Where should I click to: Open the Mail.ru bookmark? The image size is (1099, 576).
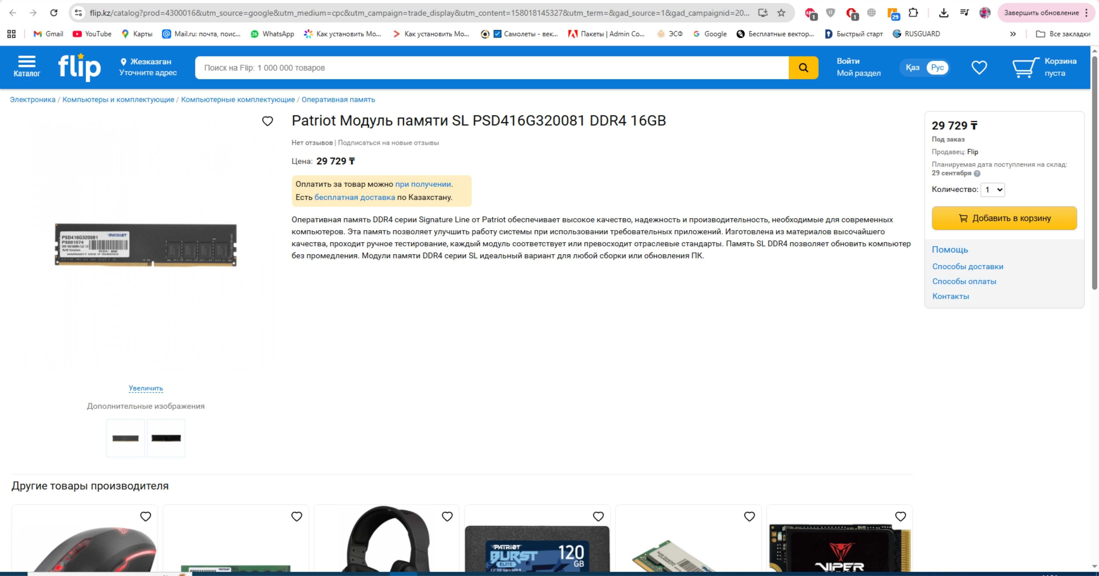click(201, 34)
